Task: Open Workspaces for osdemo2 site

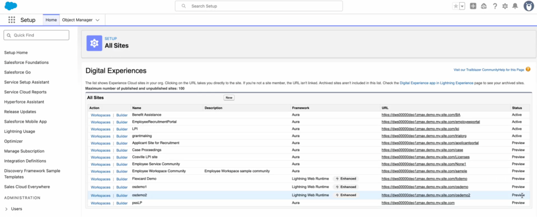Action: tap(100, 196)
